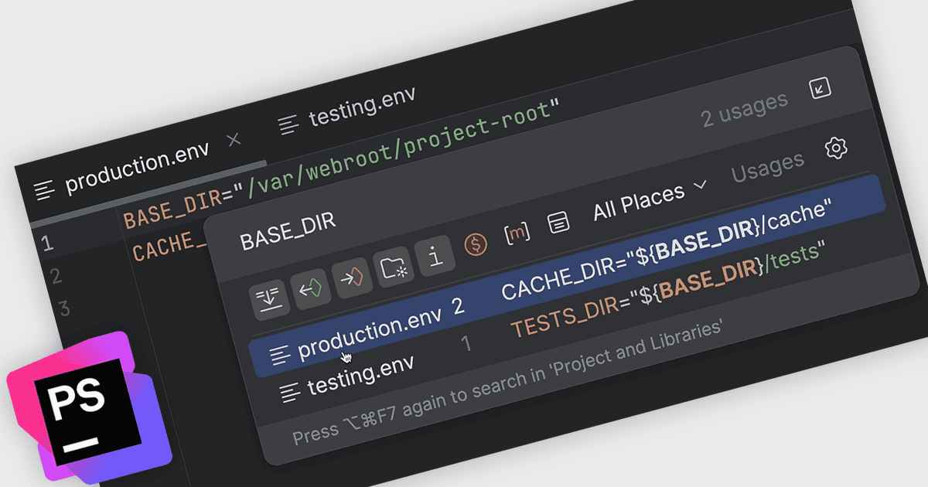Viewport: 928px width, 487px height.
Task: Click line number 1 in the gutter
Action: 47,244
